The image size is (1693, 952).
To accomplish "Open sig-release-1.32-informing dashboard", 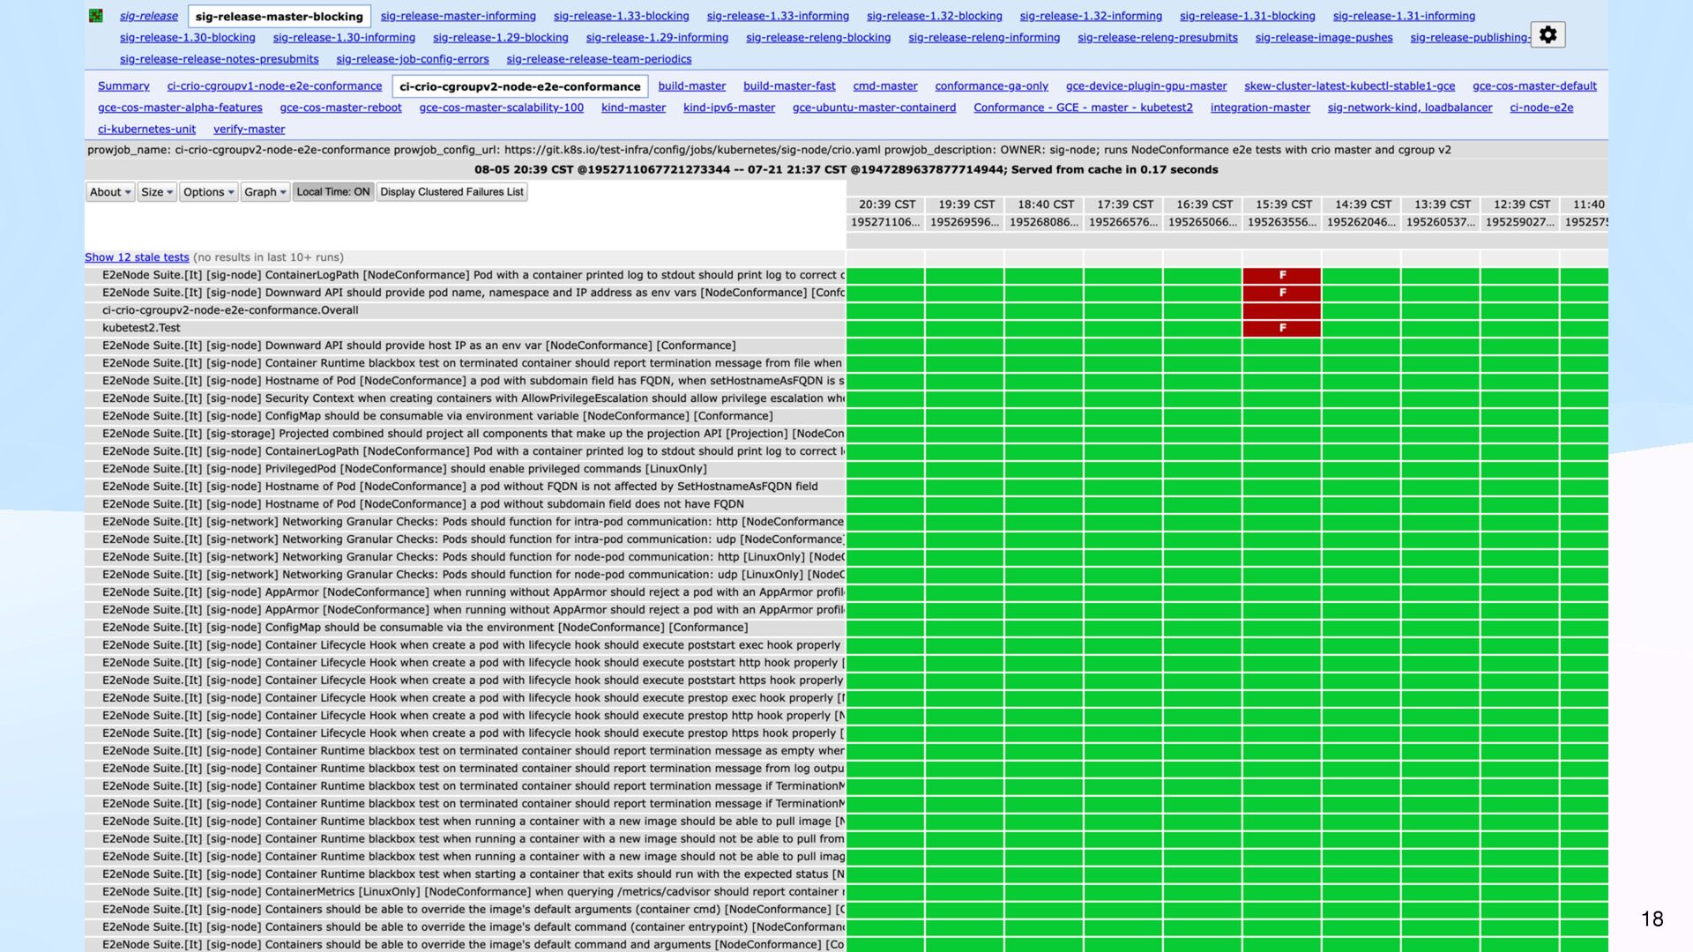I will pos(1091,16).
